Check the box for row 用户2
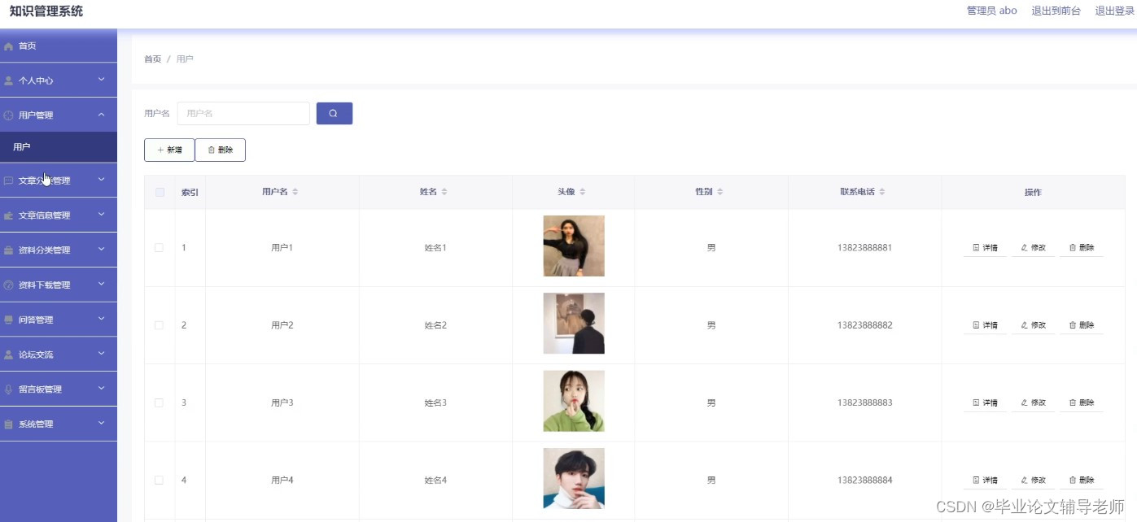Screen dimensions: 1137x522 160,325
